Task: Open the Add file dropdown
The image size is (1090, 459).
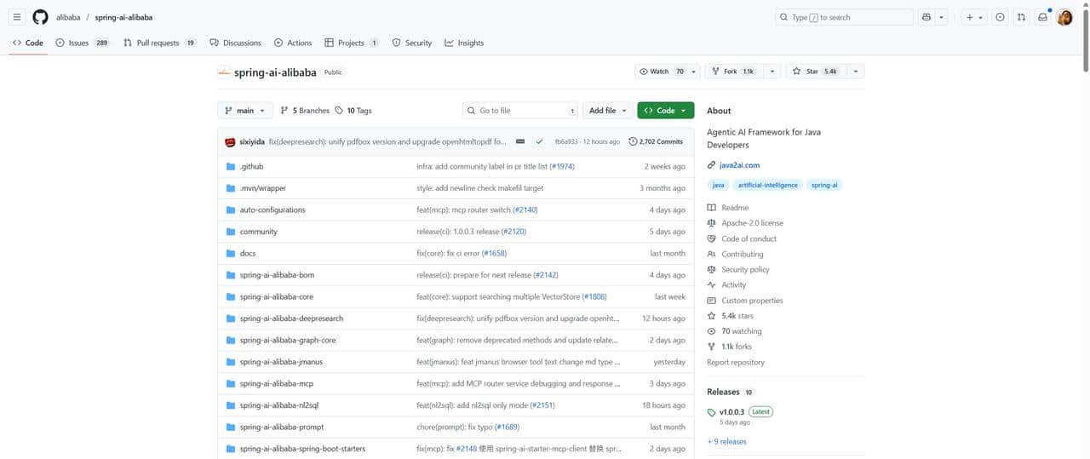Action: coord(608,111)
